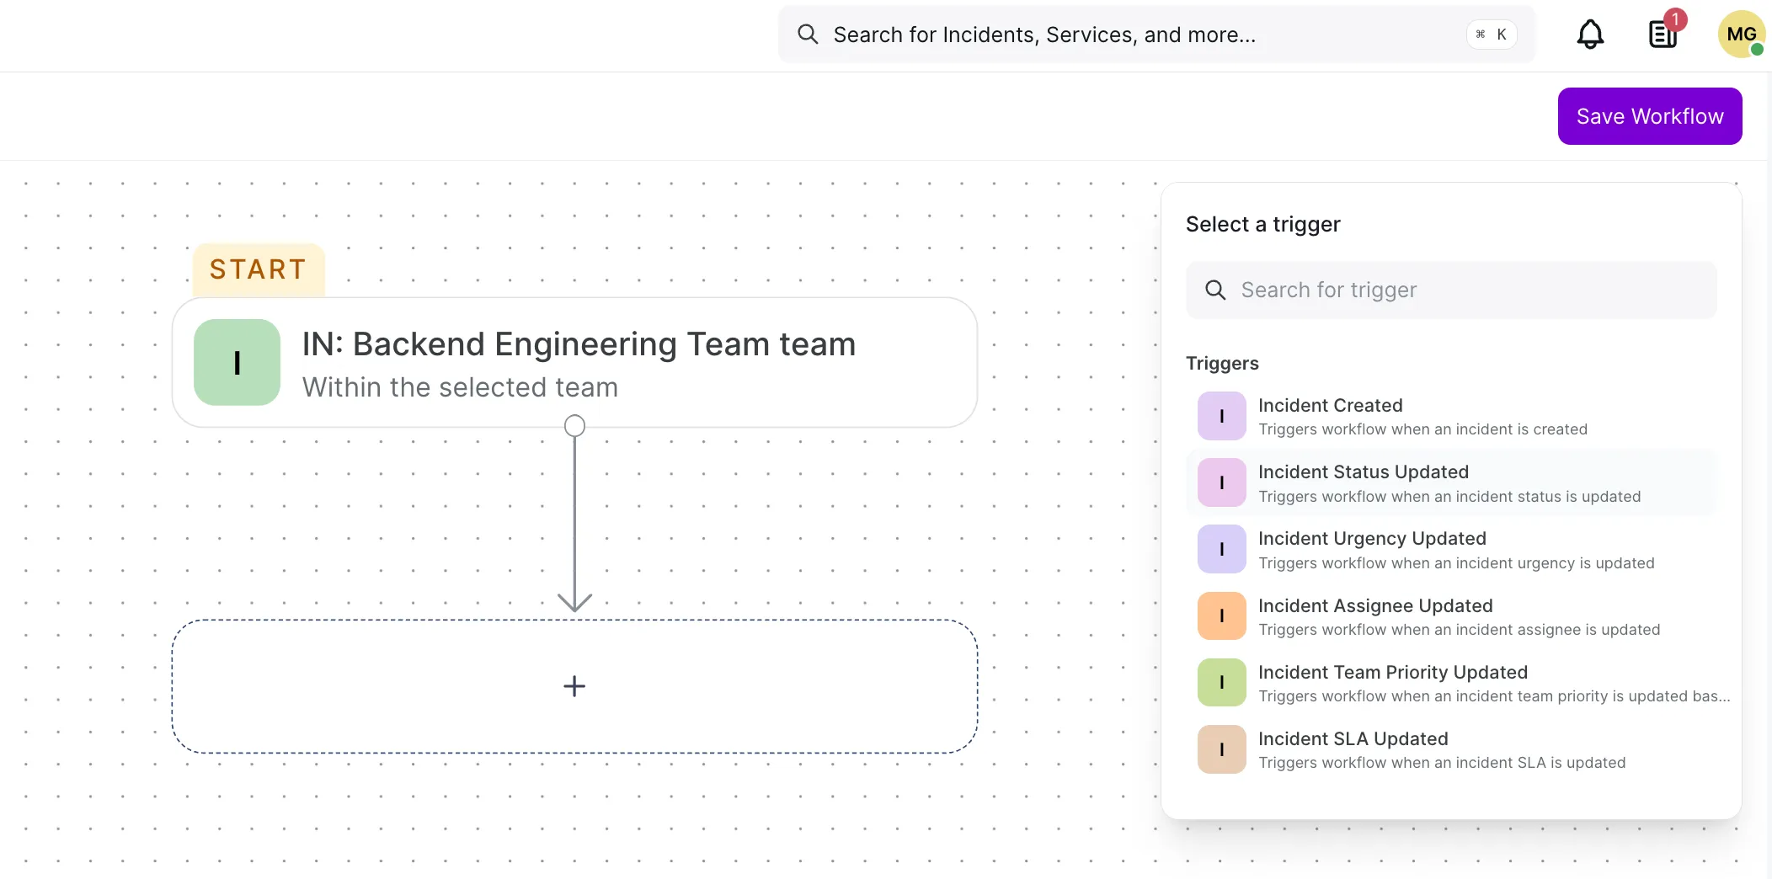The width and height of the screenshot is (1772, 879).
Task: Click 'Triggers workflow when an incident status is updated'
Action: point(1449,497)
